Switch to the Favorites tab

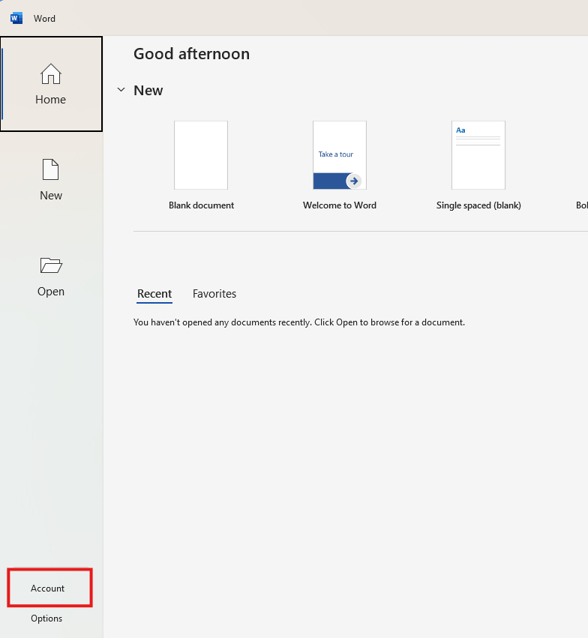coord(214,294)
